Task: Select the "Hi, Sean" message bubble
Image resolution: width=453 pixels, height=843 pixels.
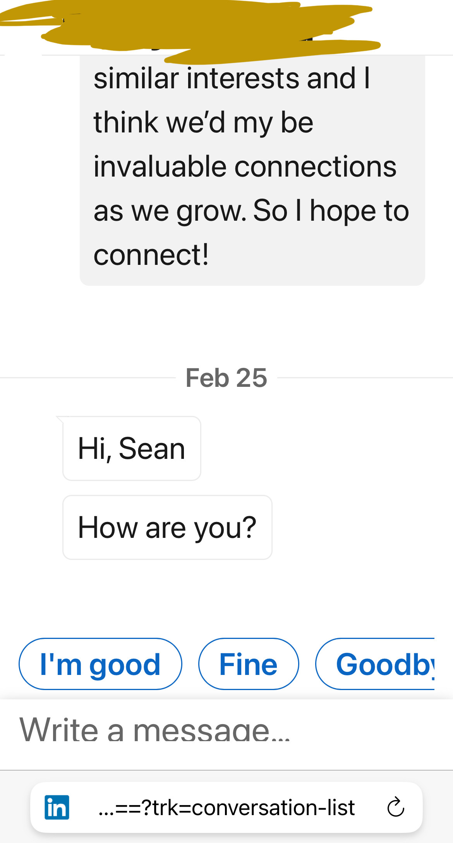Action: (x=132, y=448)
